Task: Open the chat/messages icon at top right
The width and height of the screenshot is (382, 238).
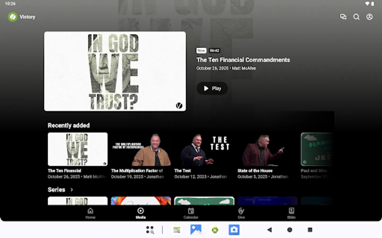Action: 343,17
